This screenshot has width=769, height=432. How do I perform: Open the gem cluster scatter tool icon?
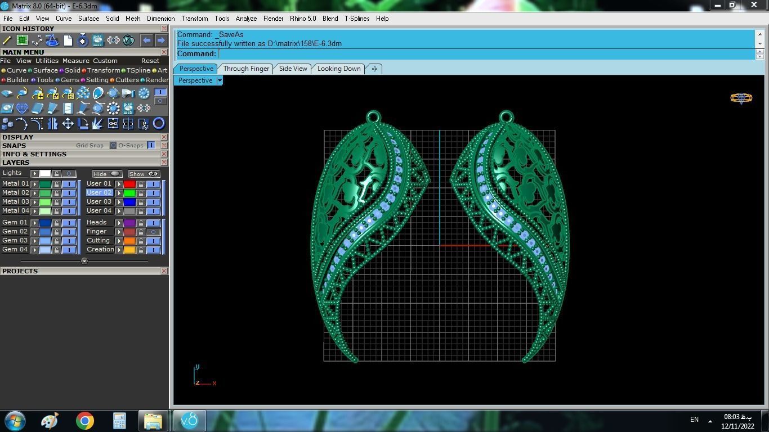pos(83,93)
